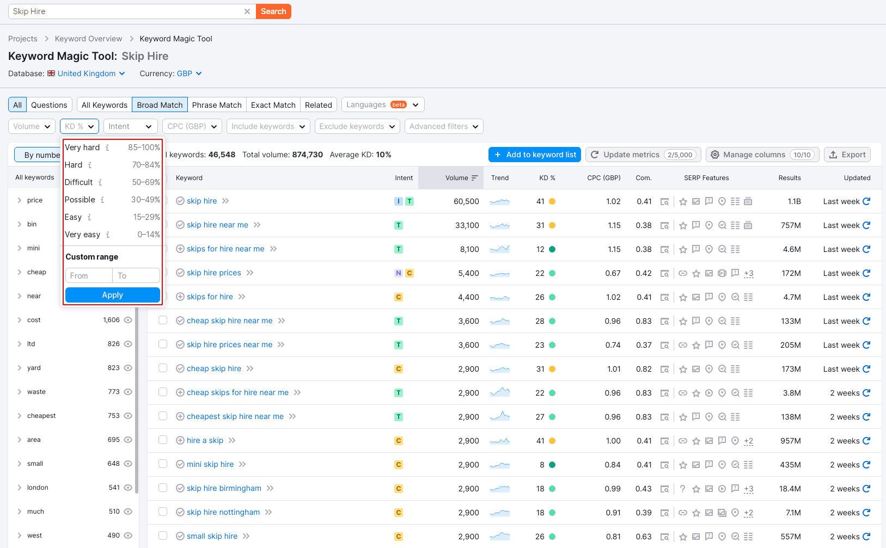This screenshot has width=886, height=548.
Task: Click the add-circle icon beside skips for hire
Action: (x=180, y=297)
